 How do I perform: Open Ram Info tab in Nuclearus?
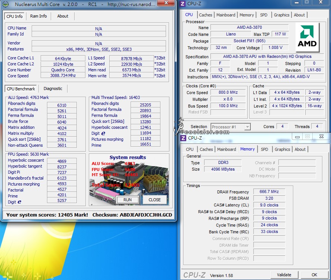(x=38, y=16)
